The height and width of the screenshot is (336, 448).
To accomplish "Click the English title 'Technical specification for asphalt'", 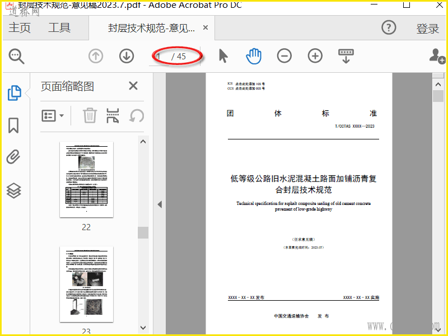I will click(304, 206).
